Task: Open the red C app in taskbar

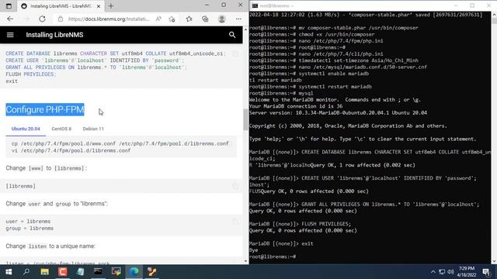Action: [62, 272]
